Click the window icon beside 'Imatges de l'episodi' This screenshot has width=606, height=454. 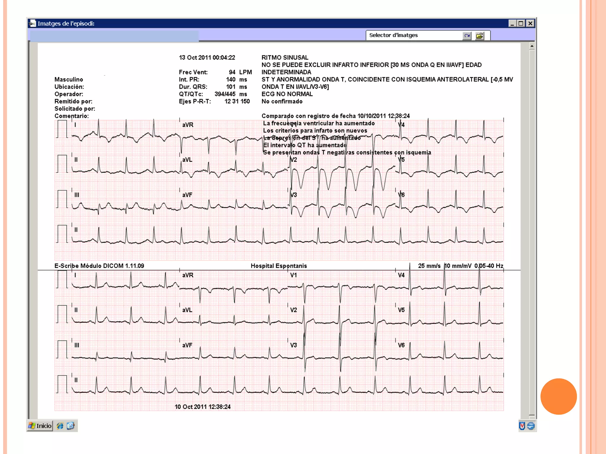(32, 23)
